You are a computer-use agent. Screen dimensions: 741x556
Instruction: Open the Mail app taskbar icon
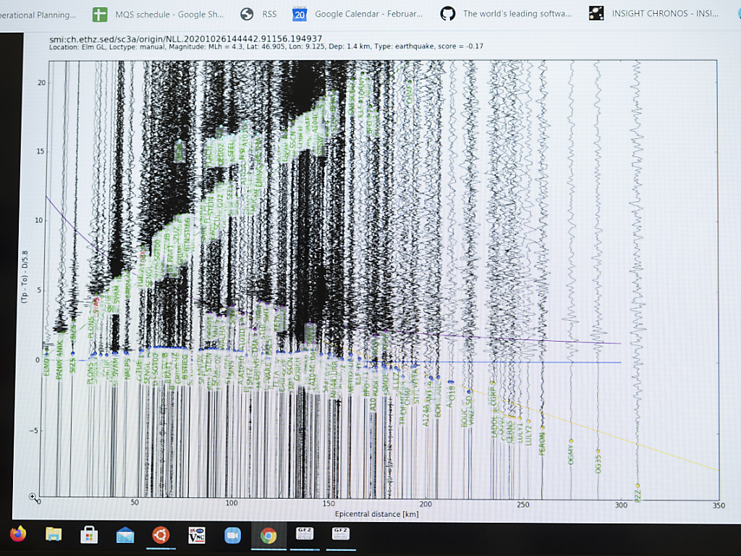(125, 535)
